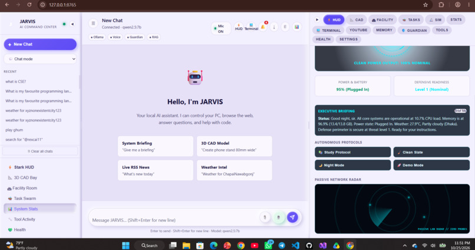Open the browser extensions puzzle icon
Screen dimensions: 475x250
(x=441, y=5)
